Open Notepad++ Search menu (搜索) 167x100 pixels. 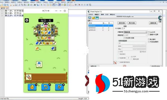(x=13, y=2)
